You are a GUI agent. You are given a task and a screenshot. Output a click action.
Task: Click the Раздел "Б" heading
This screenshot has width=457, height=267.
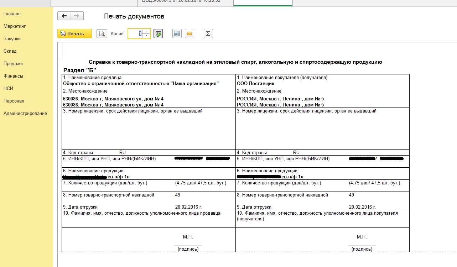(80, 70)
